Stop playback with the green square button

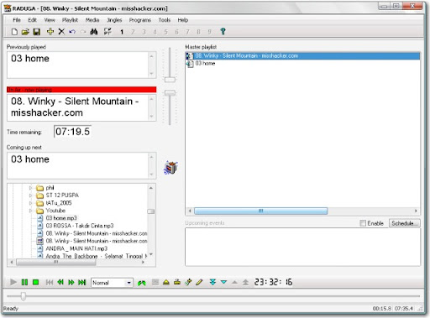(35, 282)
